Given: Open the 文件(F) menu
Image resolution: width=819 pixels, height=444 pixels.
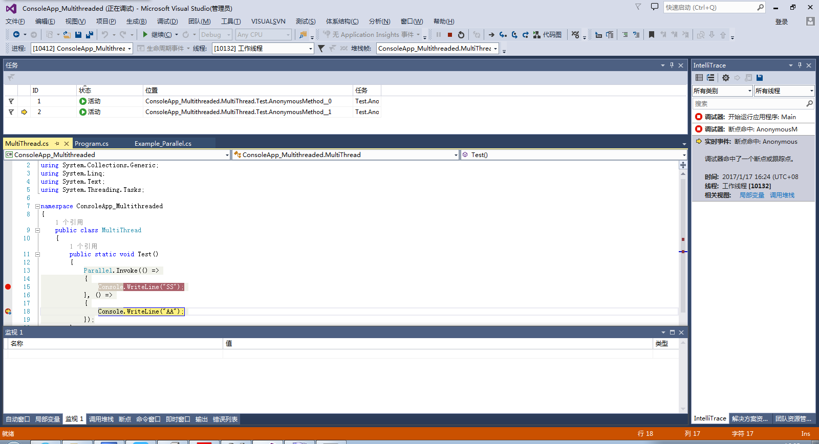Looking at the screenshot, I should coord(15,21).
